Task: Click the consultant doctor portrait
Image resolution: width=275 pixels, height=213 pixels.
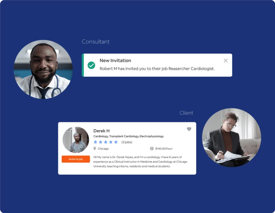Action: coord(43,69)
